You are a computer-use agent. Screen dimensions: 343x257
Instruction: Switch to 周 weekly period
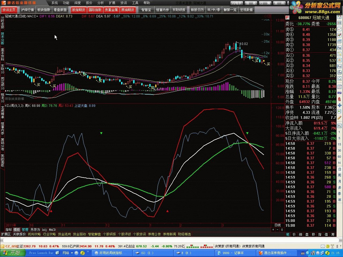tap(340, 175)
